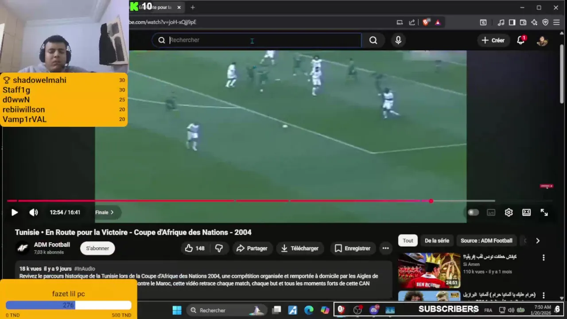567x319 pixels.
Task: Open the Windows Start menu
Action: (x=177, y=310)
